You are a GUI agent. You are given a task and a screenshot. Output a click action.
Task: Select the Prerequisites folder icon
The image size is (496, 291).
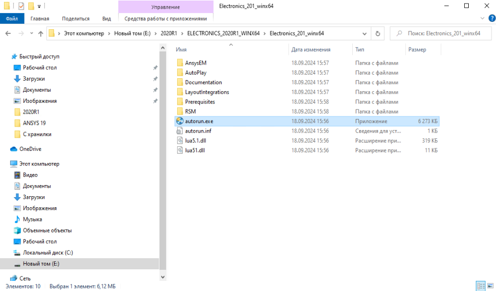(180, 102)
